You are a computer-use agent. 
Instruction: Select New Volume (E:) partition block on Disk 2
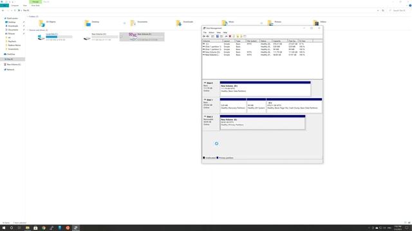click(x=263, y=123)
